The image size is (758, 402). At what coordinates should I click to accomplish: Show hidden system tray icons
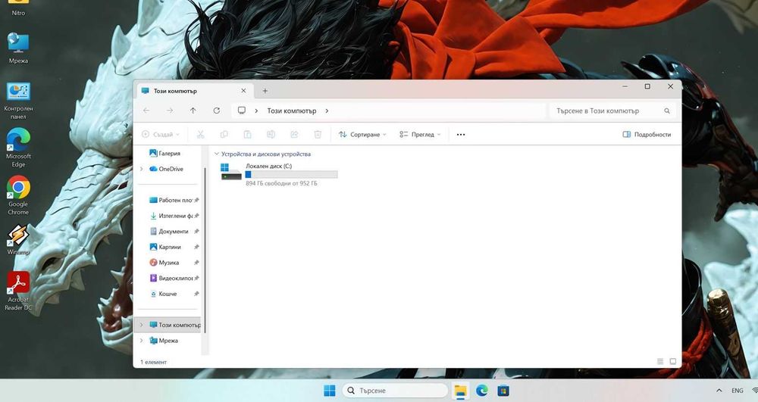click(719, 391)
